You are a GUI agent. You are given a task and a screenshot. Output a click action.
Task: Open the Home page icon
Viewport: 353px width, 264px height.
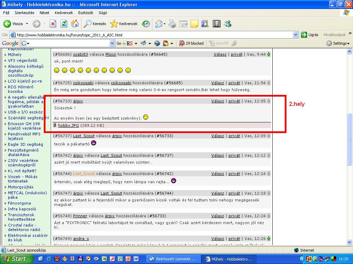click(x=75, y=24)
